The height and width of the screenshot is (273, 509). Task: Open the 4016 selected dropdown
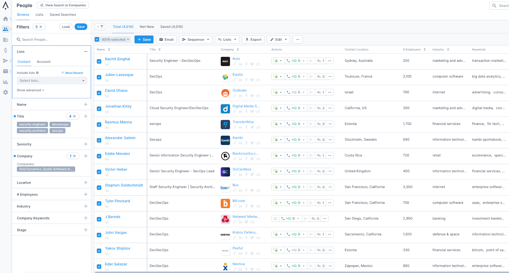[x=116, y=40]
